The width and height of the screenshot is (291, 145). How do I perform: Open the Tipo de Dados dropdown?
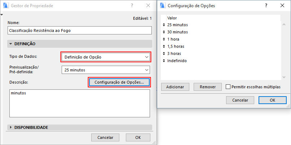106,57
